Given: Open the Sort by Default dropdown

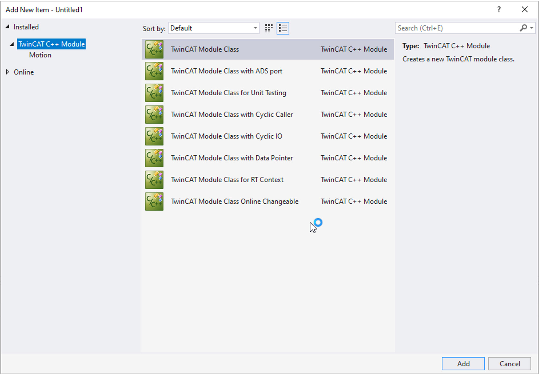Looking at the screenshot, I should tap(214, 28).
